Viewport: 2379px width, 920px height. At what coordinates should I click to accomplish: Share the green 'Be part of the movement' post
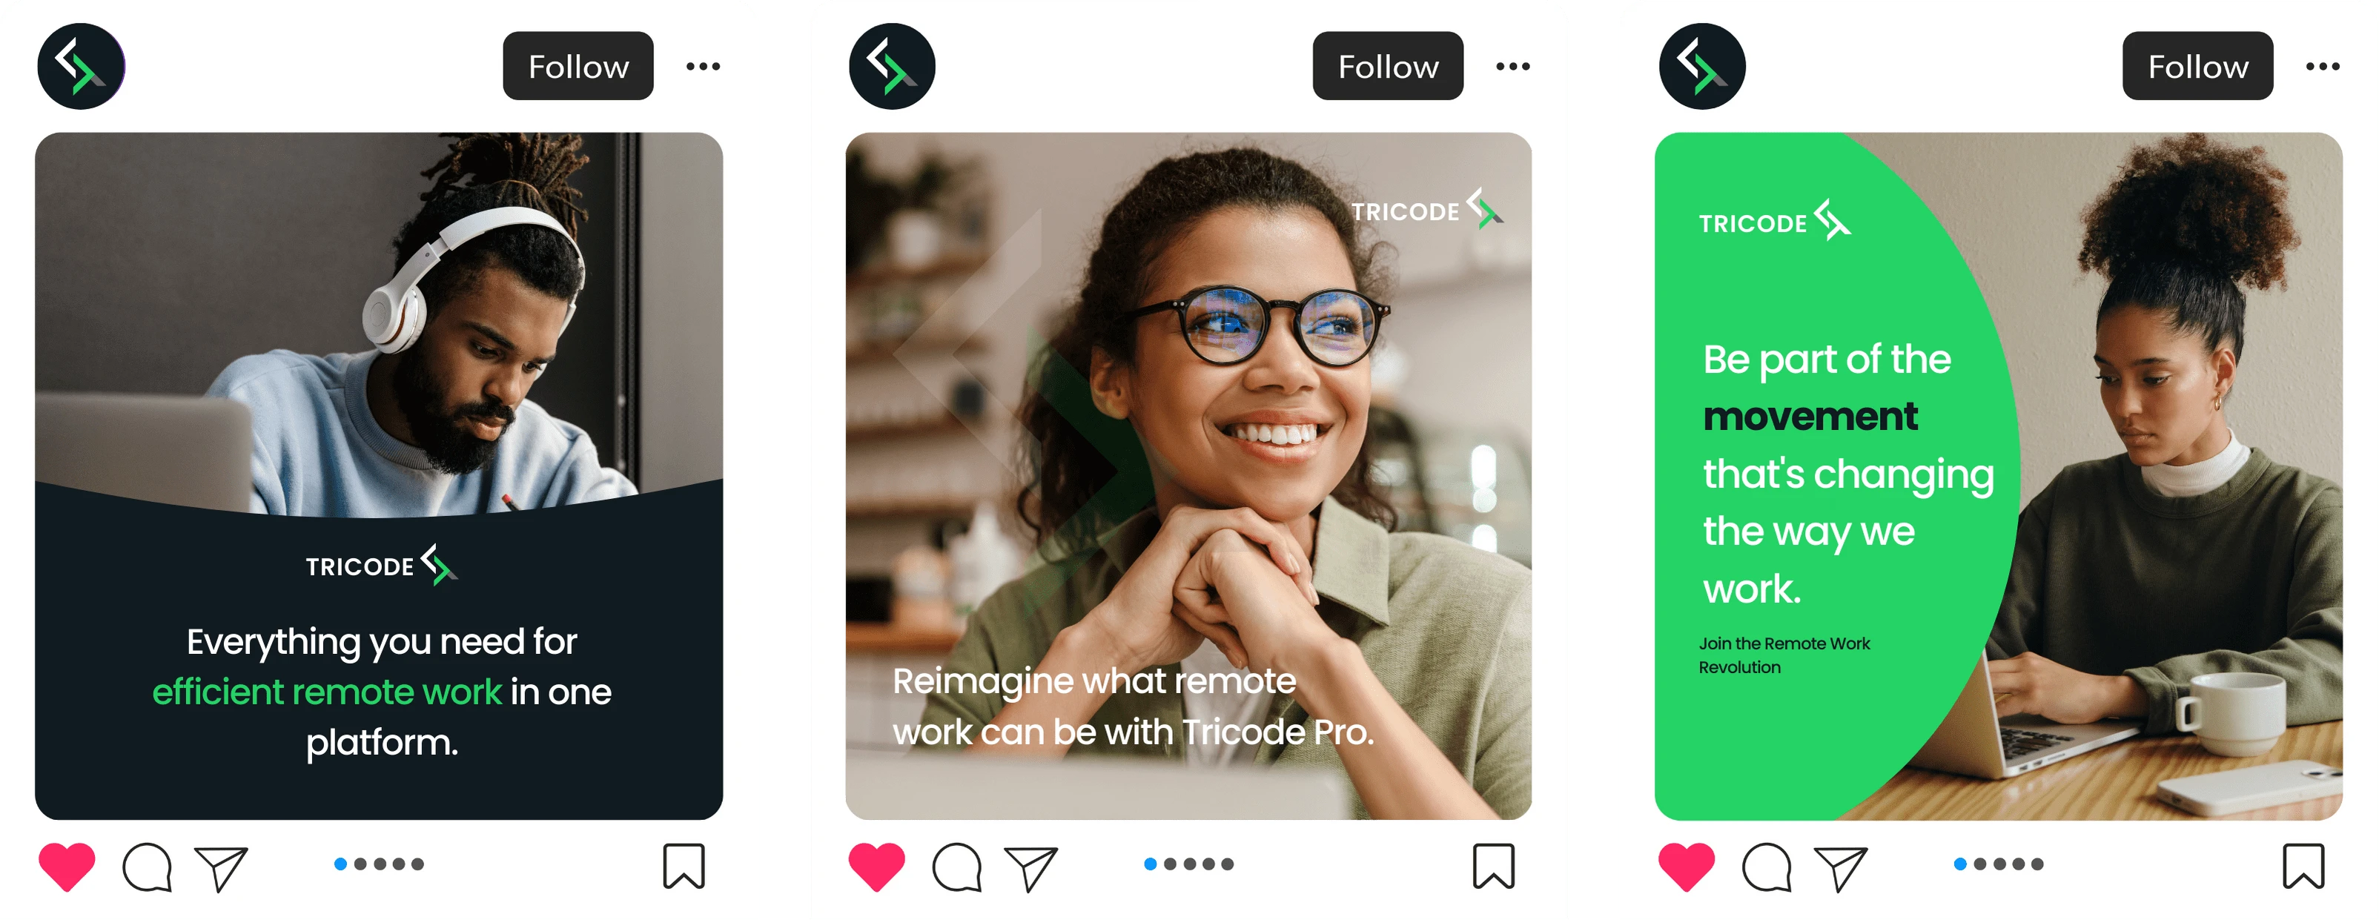(x=1841, y=868)
